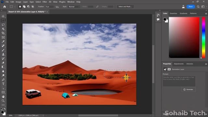Click the 50% zoom level field

11,116
